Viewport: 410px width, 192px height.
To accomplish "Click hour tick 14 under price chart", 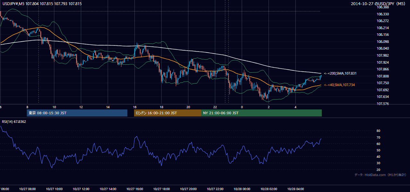I will click(108, 107).
